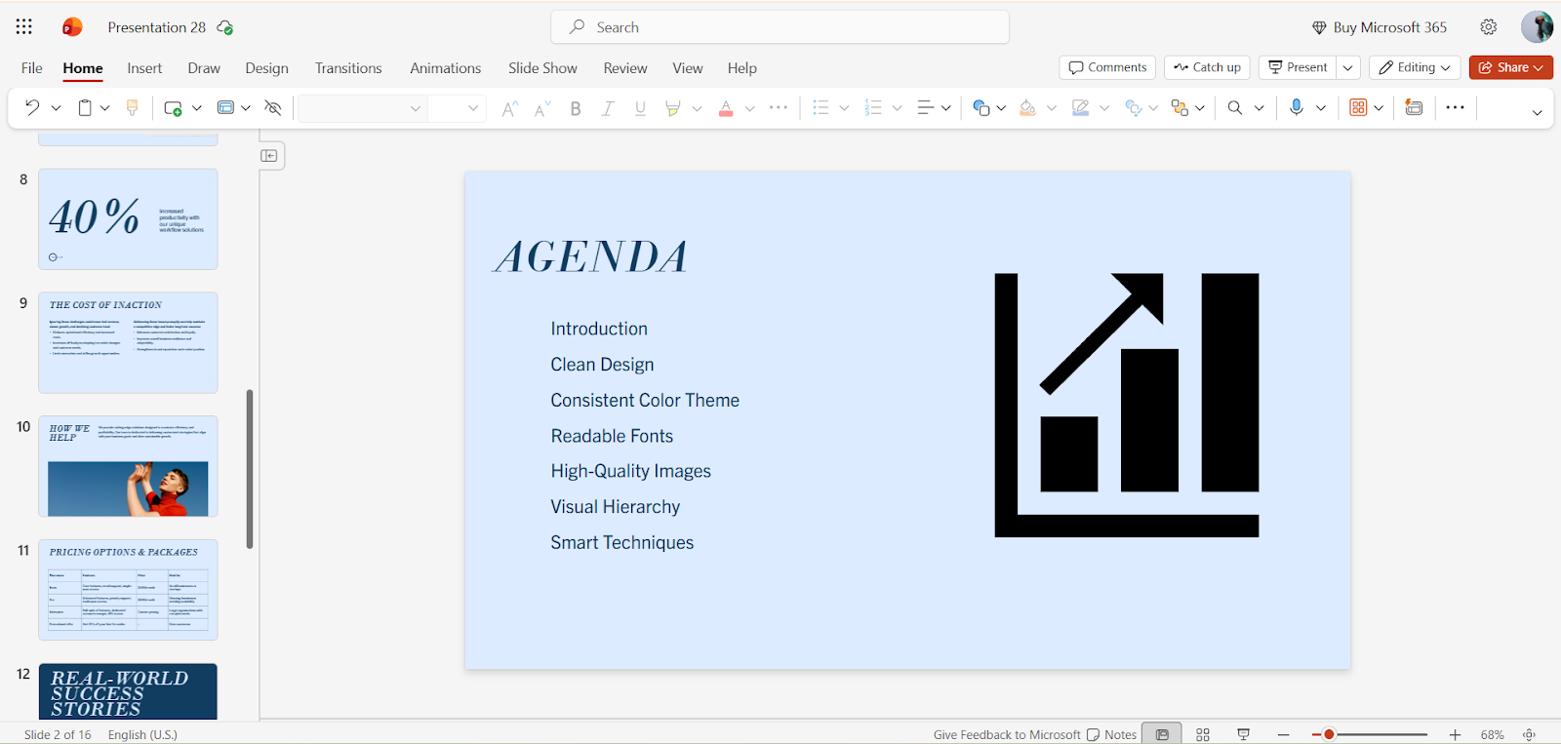
Task: Toggle Italic formatting
Action: 608,108
